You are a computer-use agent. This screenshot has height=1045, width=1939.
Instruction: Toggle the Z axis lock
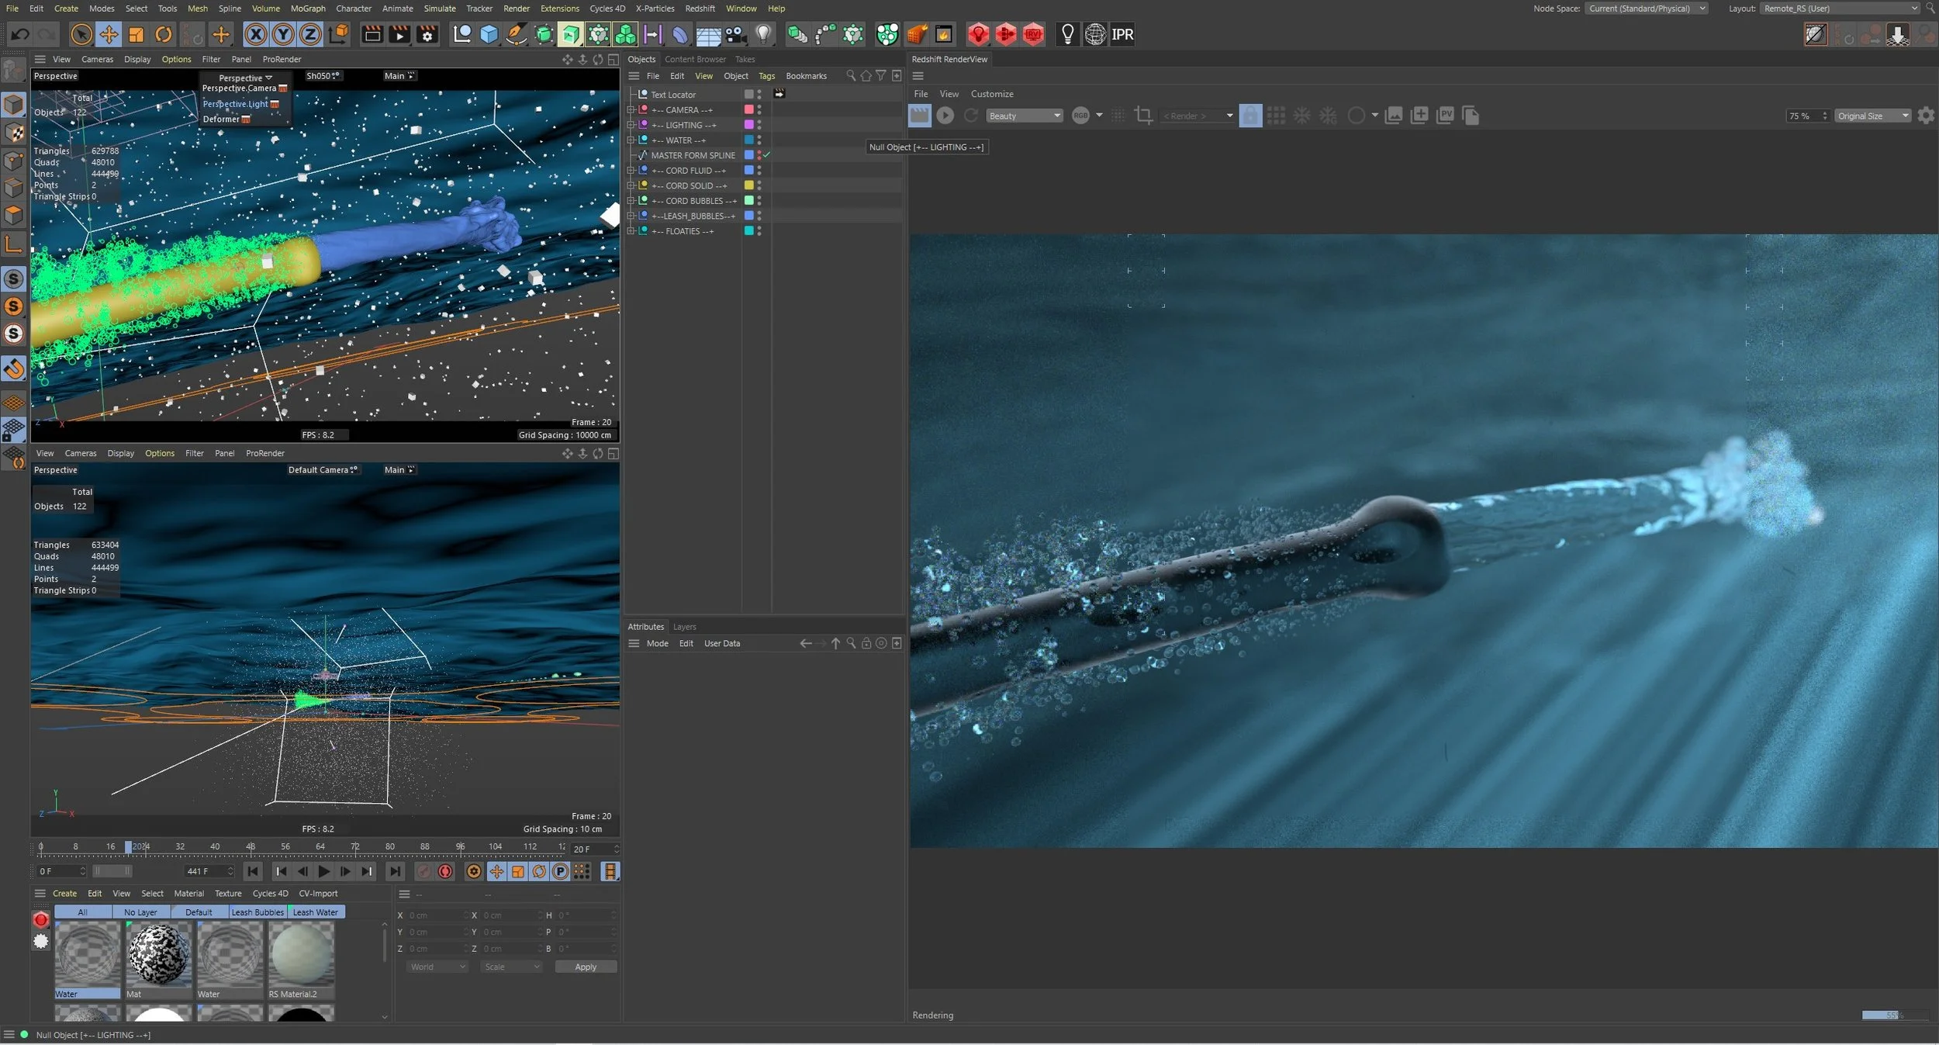click(x=310, y=34)
